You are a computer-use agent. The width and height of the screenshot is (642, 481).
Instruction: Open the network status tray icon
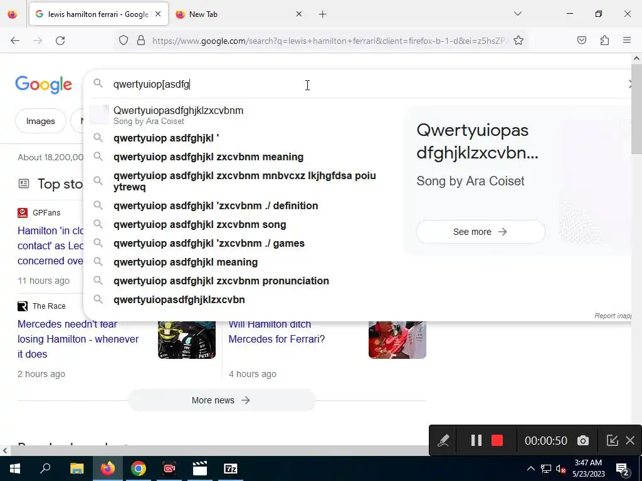[546, 468]
